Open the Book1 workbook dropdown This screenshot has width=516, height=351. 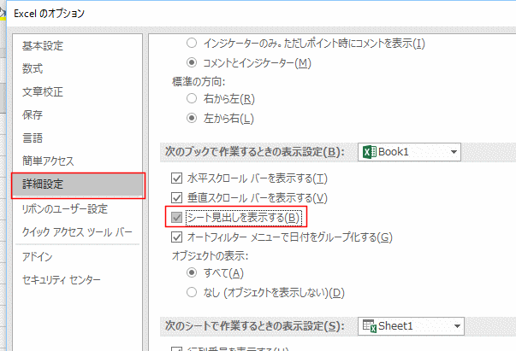coord(409,152)
